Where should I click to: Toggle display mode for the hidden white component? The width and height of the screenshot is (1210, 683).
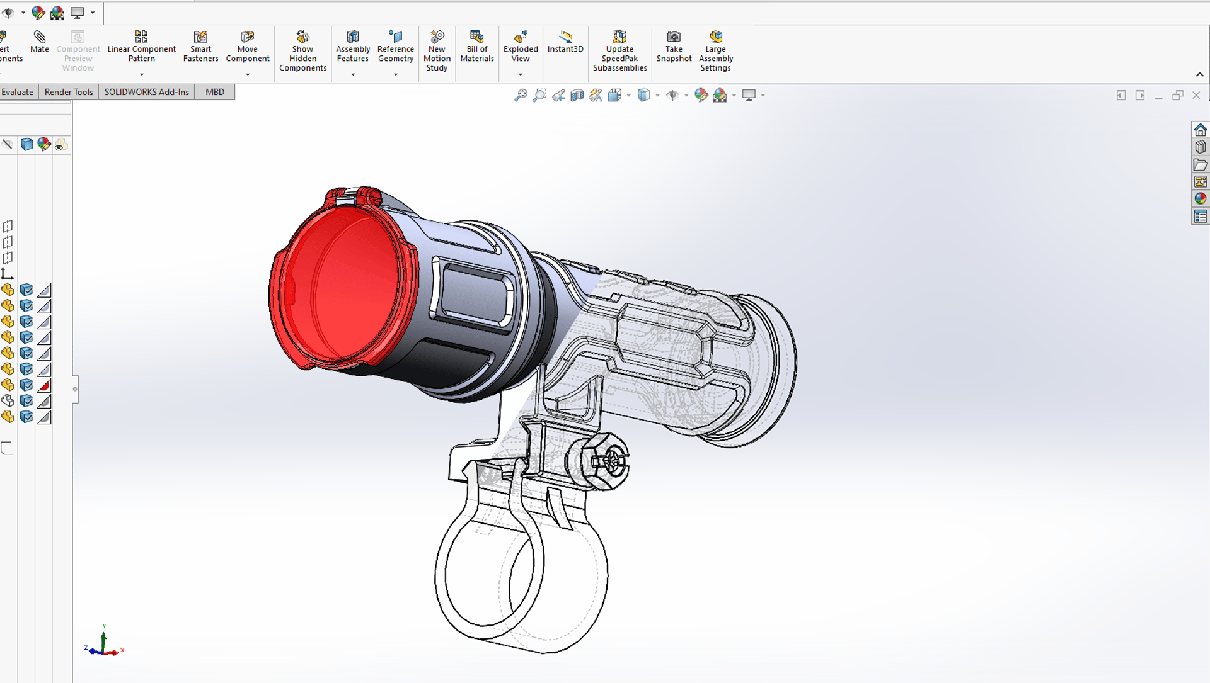pos(26,401)
